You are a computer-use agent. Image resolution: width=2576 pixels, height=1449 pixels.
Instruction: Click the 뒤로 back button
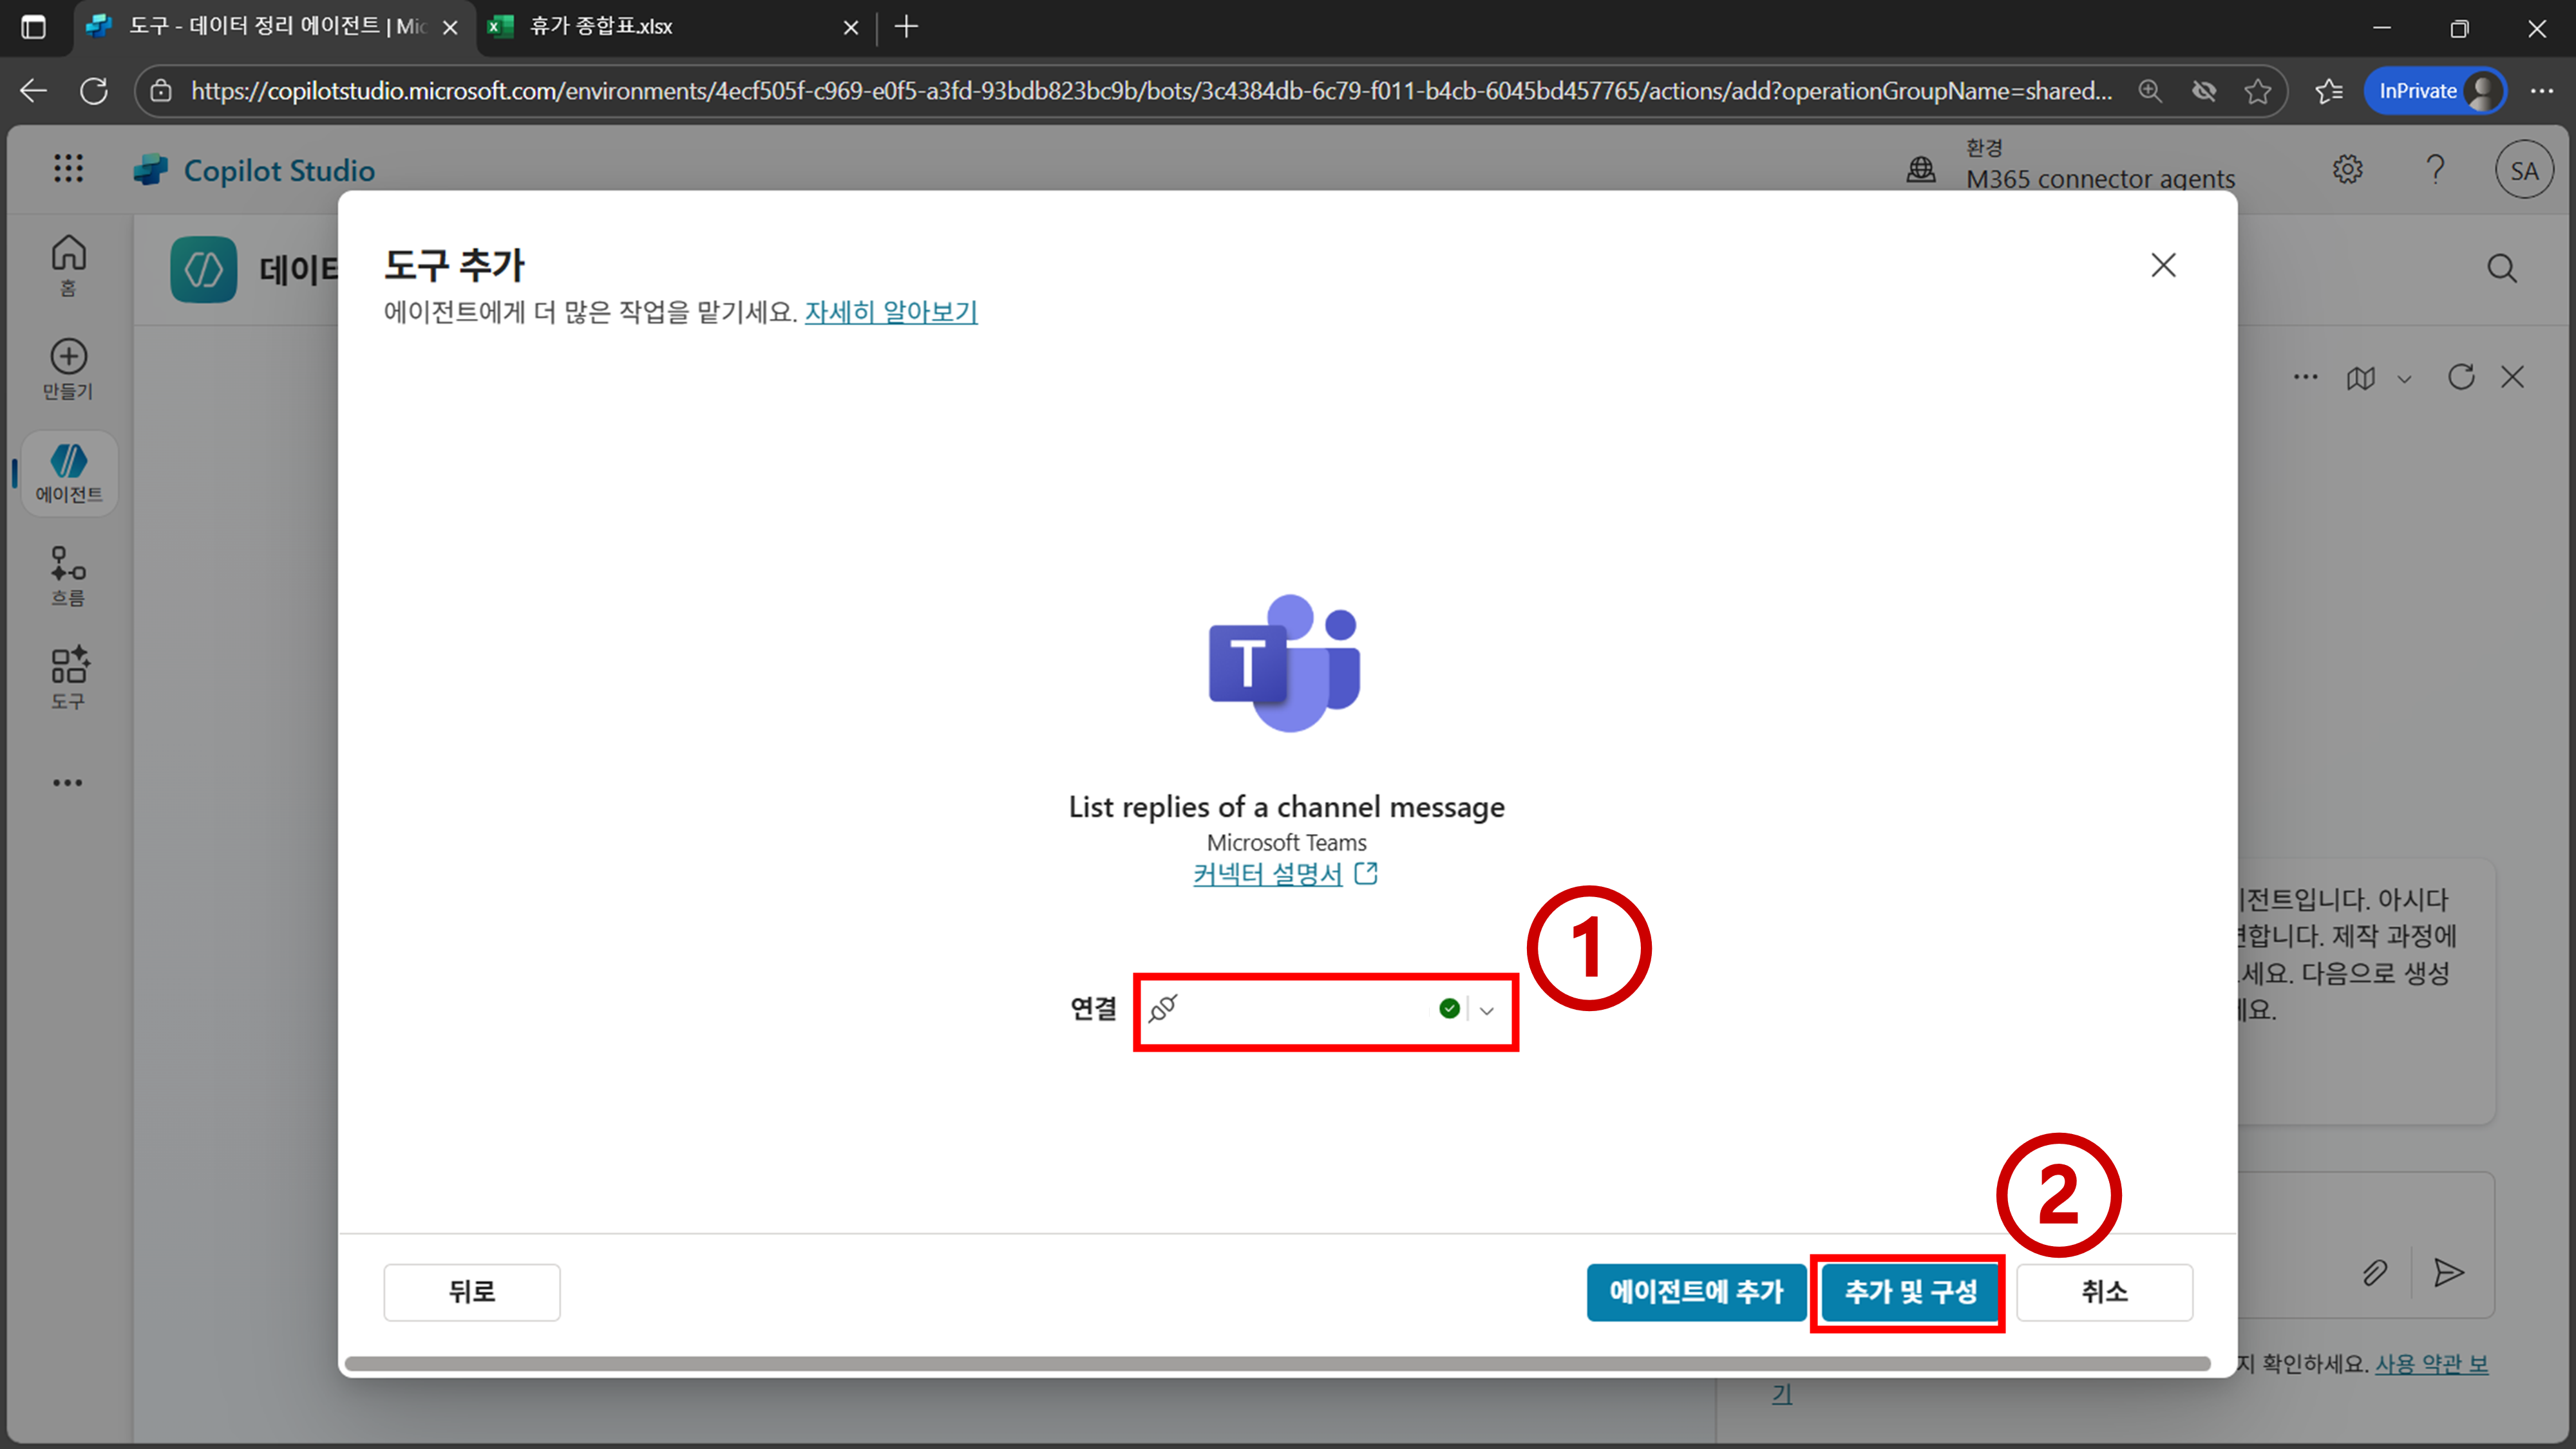point(471,1292)
